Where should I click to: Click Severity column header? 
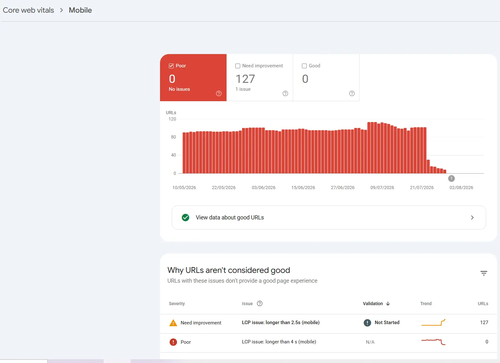(176, 304)
